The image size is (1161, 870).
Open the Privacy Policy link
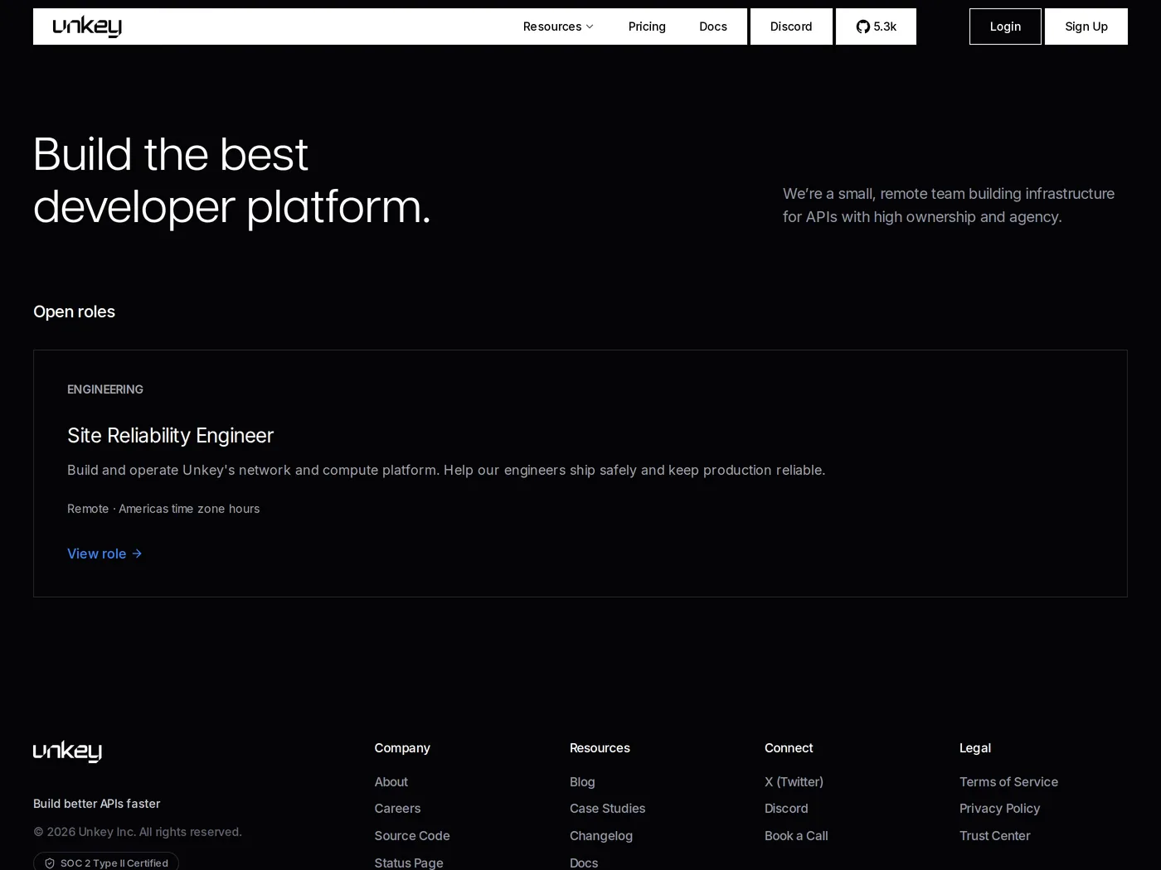999,808
